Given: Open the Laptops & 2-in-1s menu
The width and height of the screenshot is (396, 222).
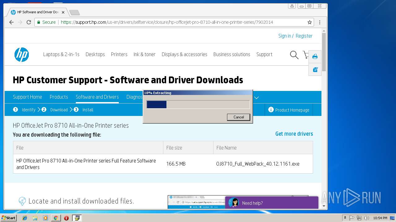Looking at the screenshot, I should [61, 55].
